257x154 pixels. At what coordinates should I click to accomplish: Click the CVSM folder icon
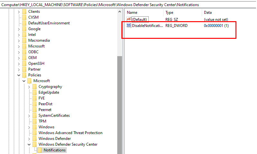click(24, 17)
